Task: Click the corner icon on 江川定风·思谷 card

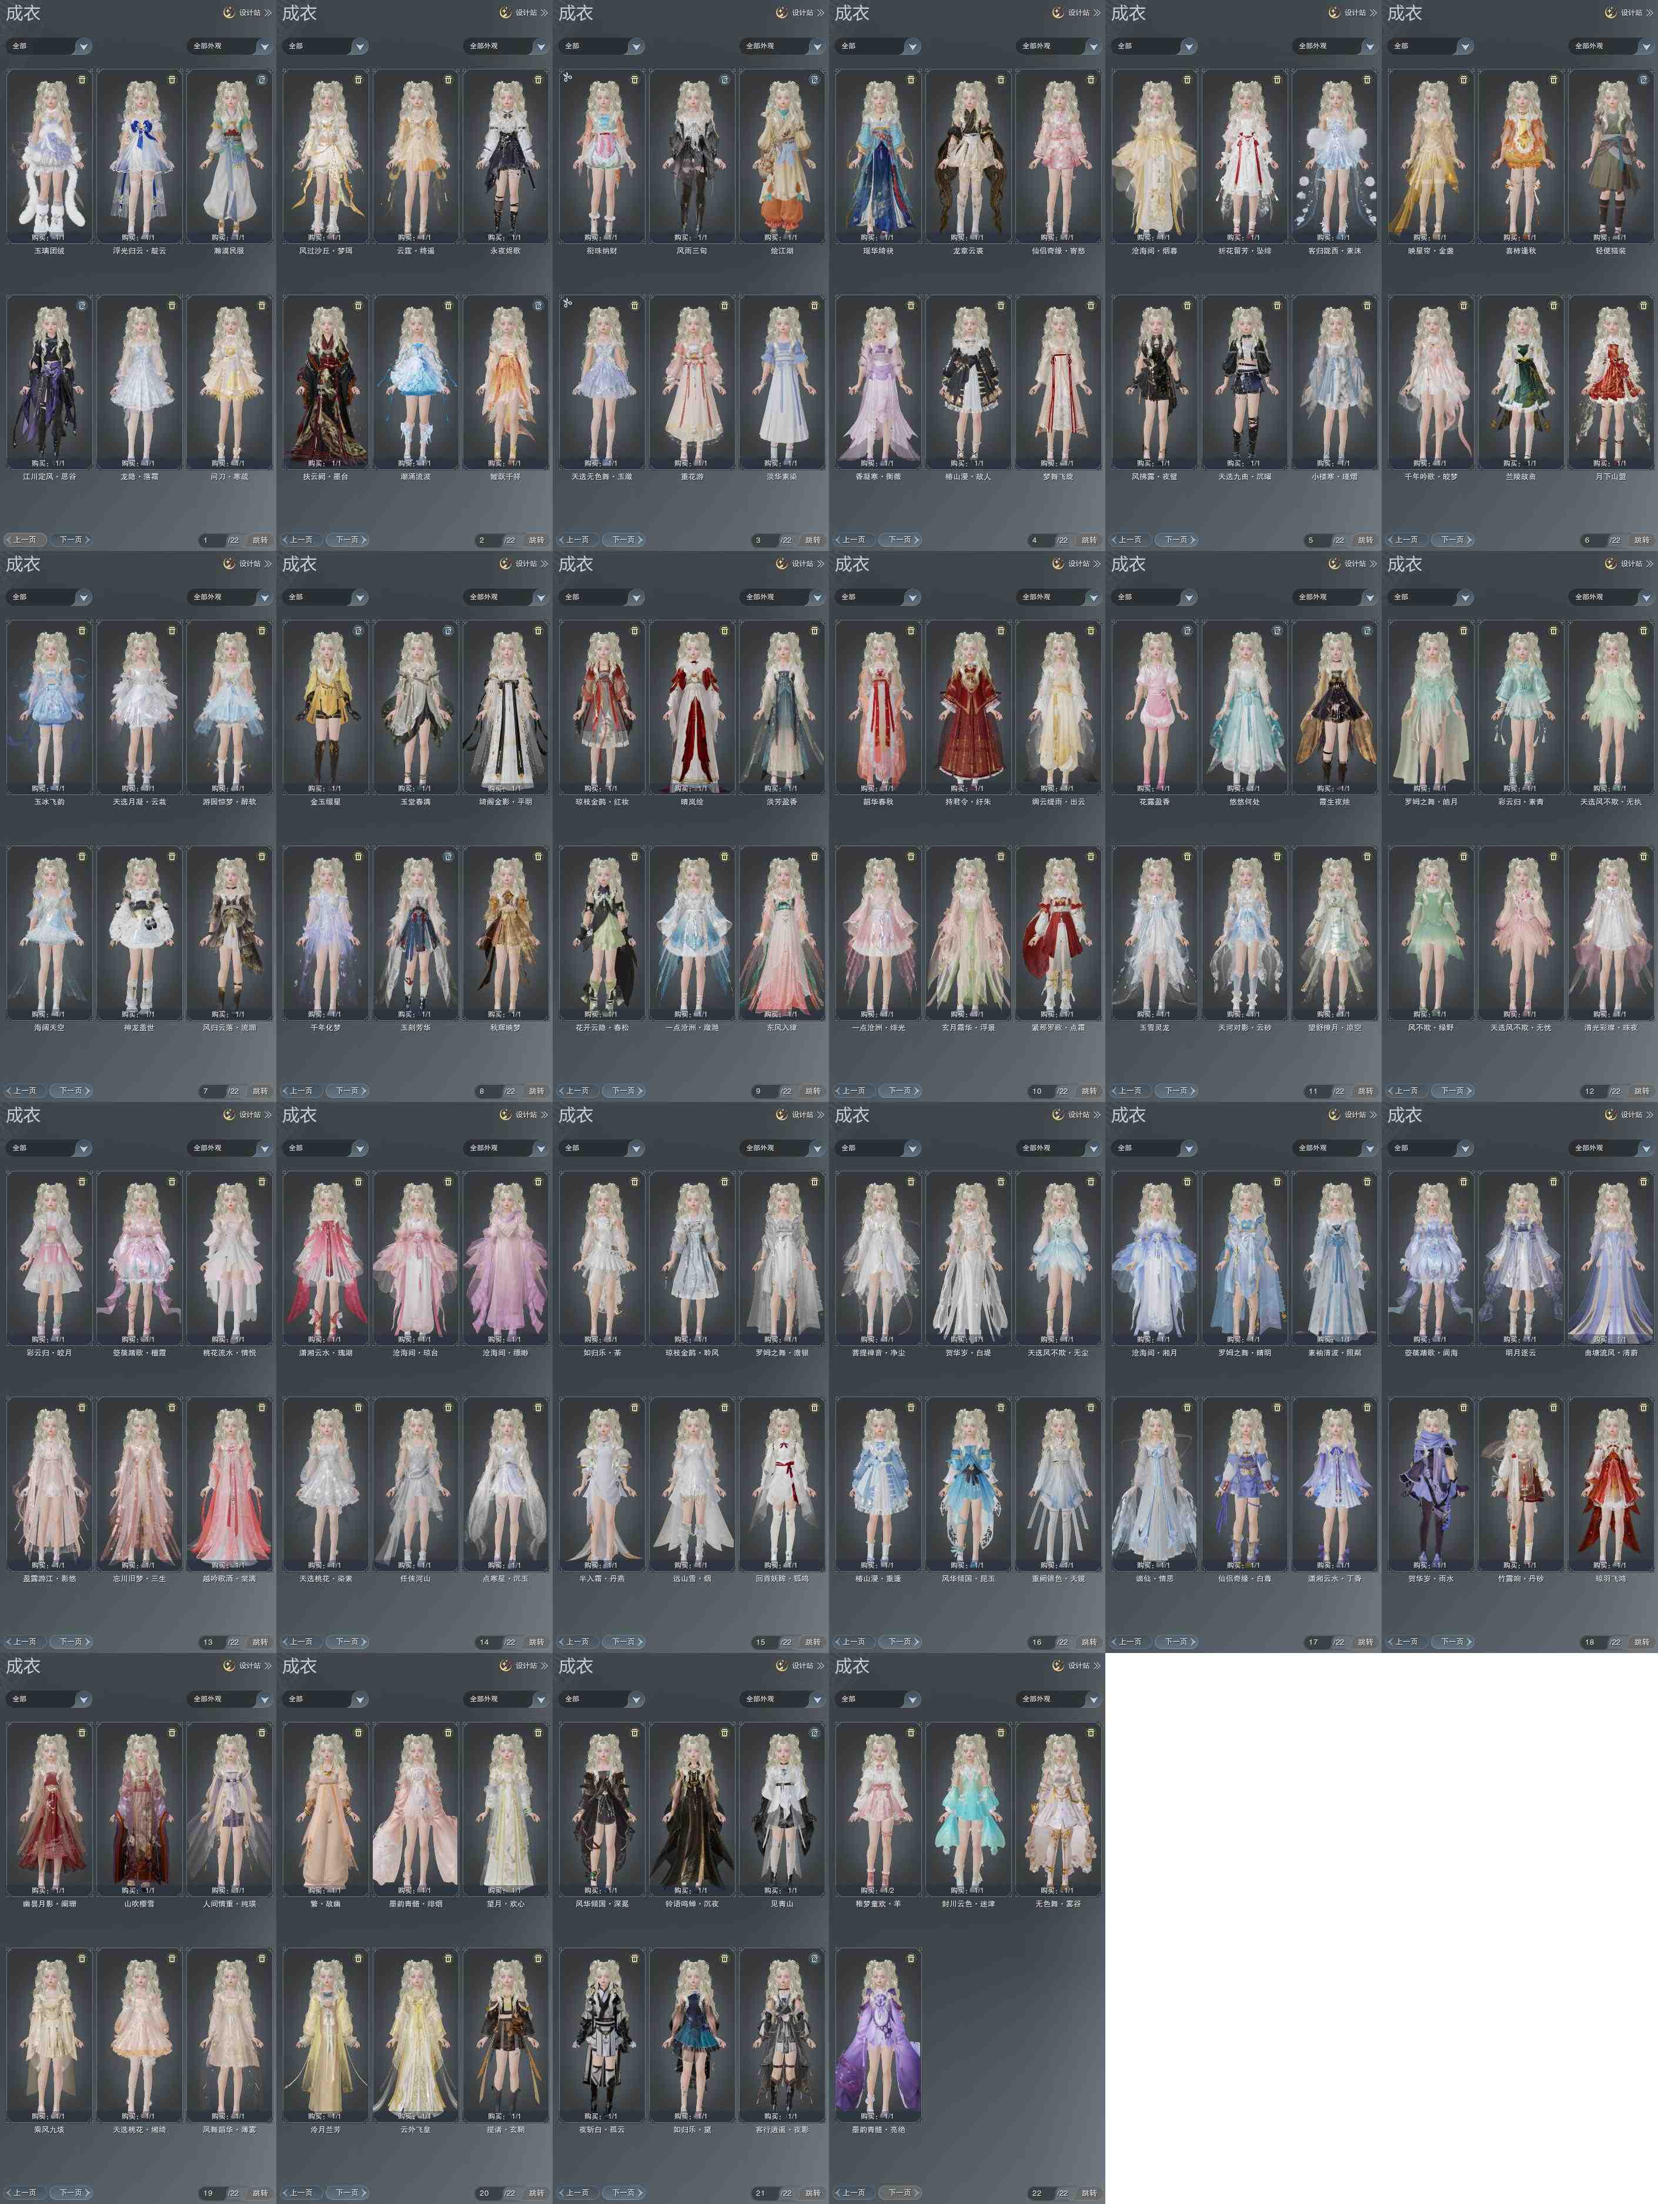Action: (x=82, y=306)
